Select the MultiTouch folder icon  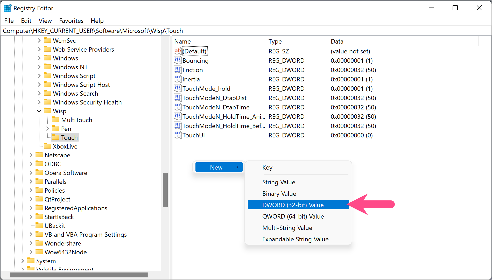(56, 120)
